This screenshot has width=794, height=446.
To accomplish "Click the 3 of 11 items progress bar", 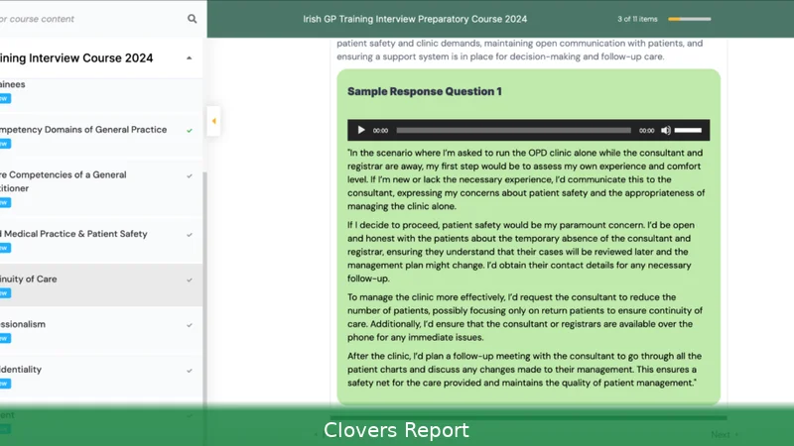I will point(689,19).
